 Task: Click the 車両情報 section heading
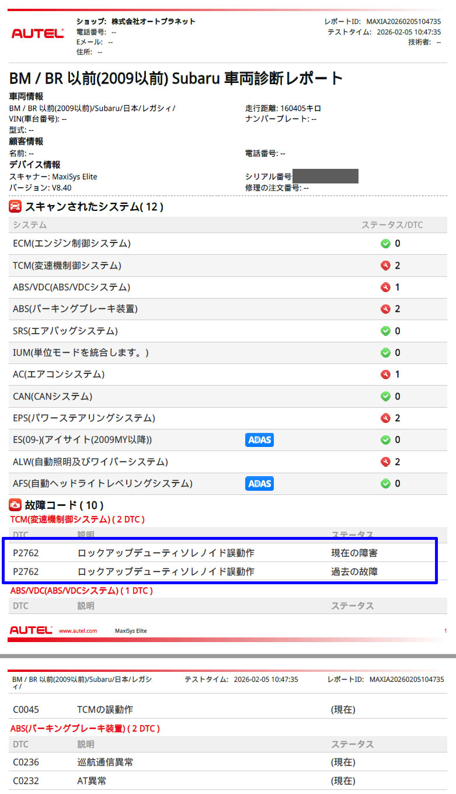click(26, 96)
